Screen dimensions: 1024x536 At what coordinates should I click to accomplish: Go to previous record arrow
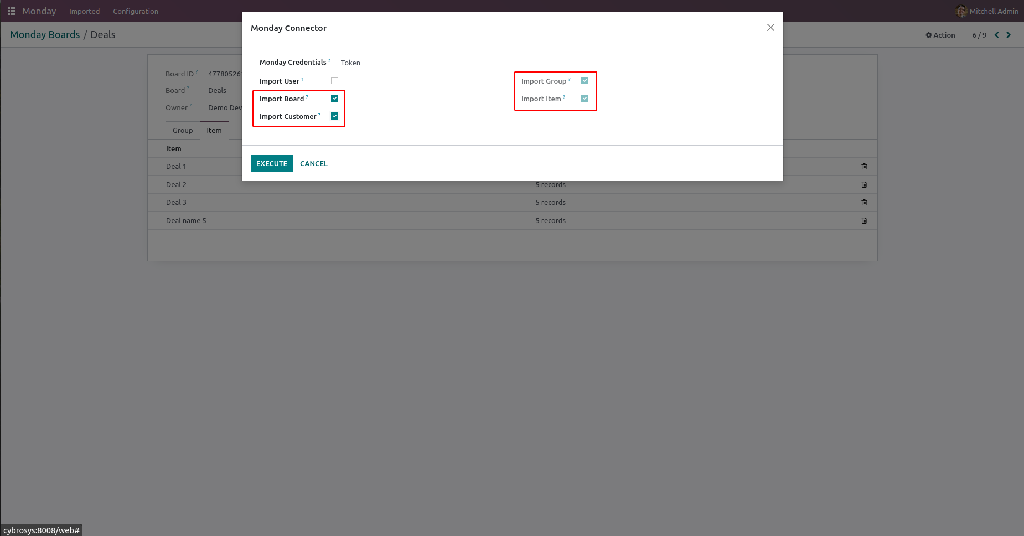pos(997,35)
